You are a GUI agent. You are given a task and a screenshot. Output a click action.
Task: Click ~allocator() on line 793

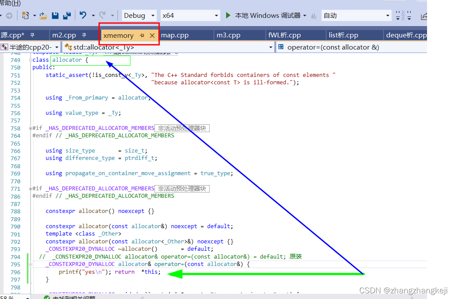tap(138, 249)
